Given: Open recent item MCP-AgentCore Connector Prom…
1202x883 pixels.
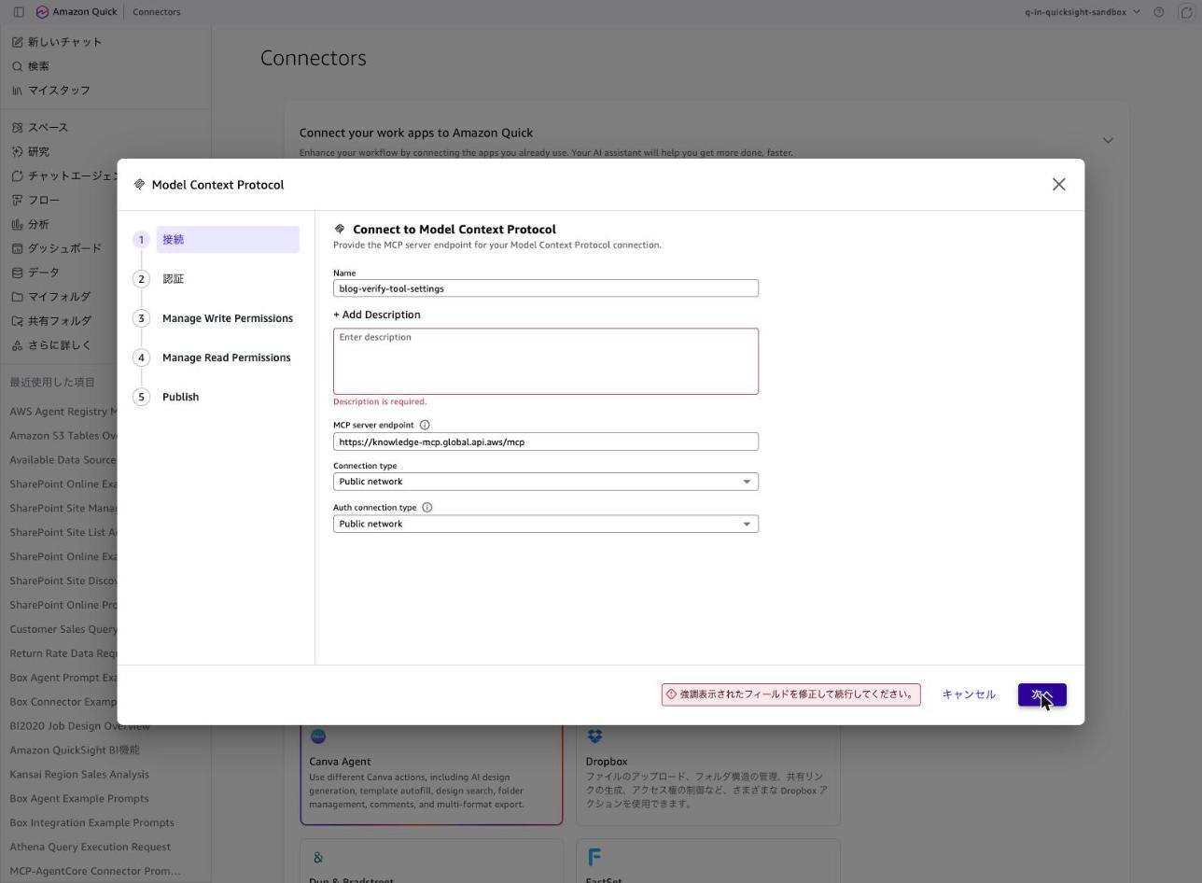Looking at the screenshot, I should coord(95,872).
